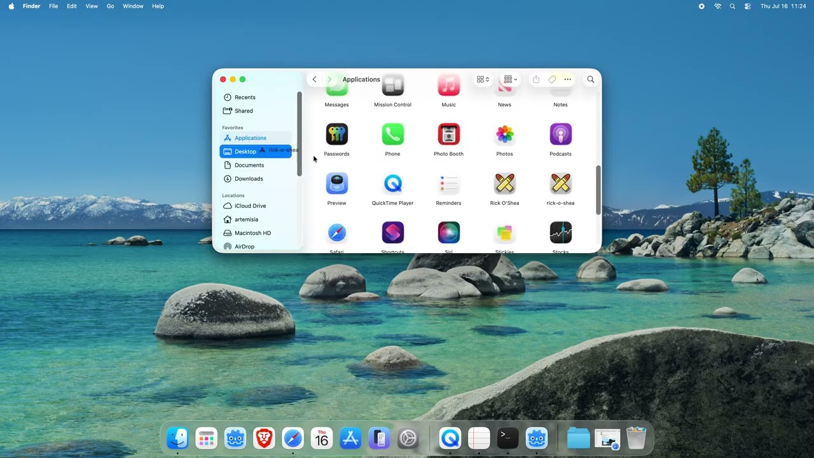Open the Go menu
This screenshot has width=814, height=458.
110,6
